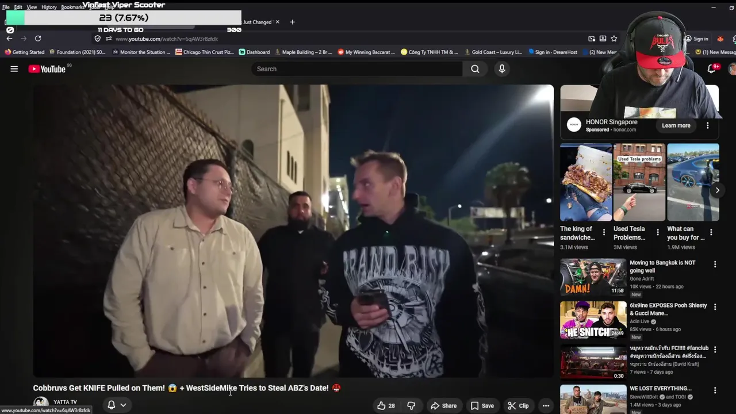Dislike the video with thumbs down
The image size is (736, 414).
411,405
